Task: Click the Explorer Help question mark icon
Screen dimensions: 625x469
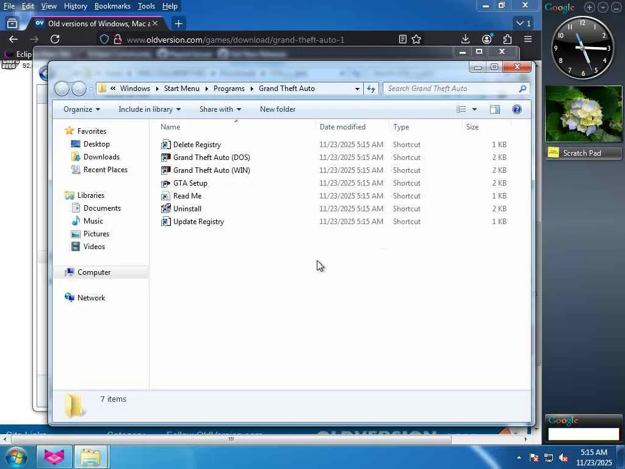Action: (x=516, y=109)
